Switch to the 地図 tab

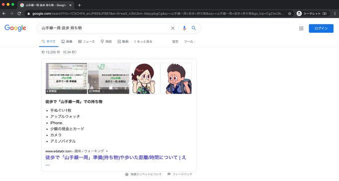(x=106, y=41)
